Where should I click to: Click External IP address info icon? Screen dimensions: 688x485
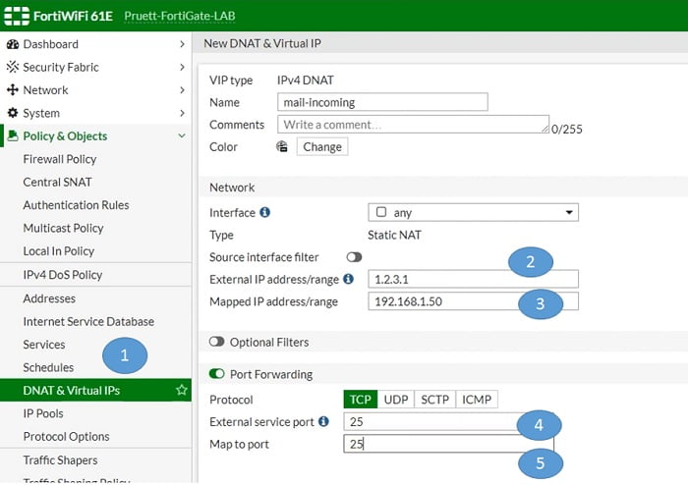tap(348, 279)
